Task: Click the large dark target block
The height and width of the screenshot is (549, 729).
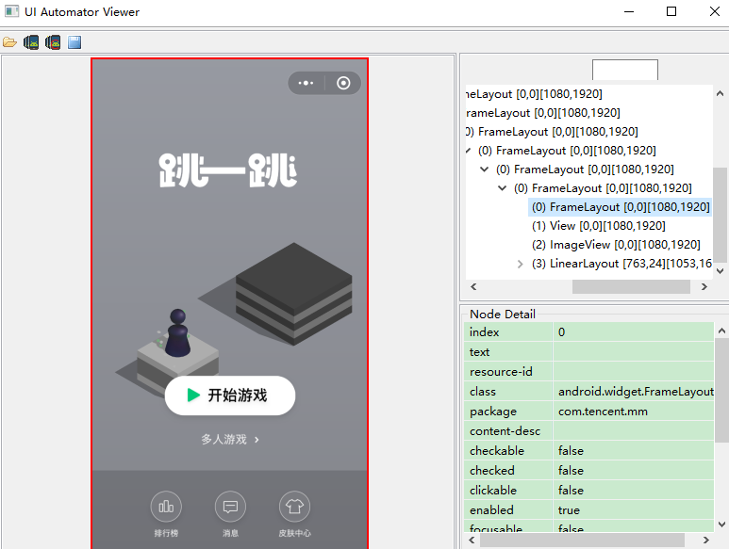Action: 294,293
